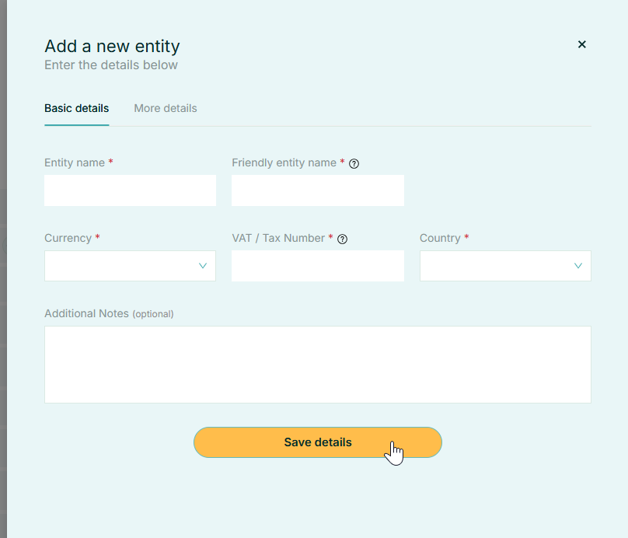Click the help icon beside Friendly entity name

[354, 163]
